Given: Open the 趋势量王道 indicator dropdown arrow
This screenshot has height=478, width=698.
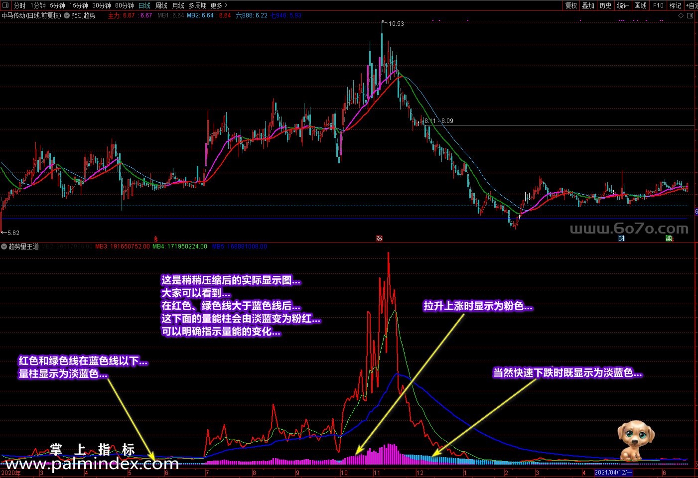Looking at the screenshot, I should 4,246.
